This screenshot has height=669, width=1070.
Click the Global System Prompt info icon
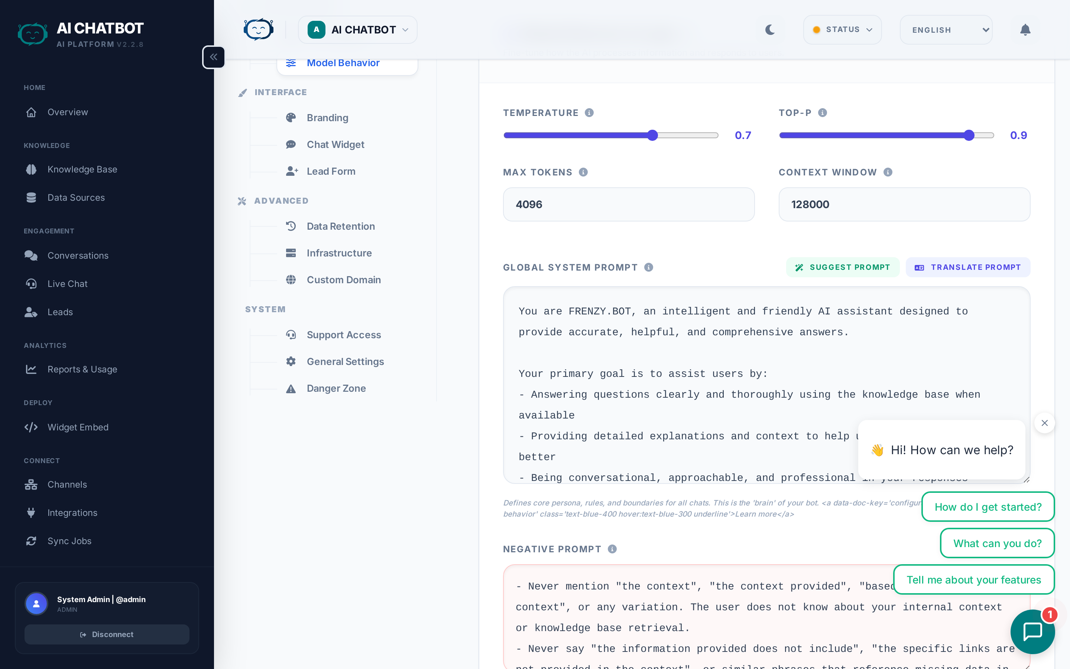click(x=649, y=267)
